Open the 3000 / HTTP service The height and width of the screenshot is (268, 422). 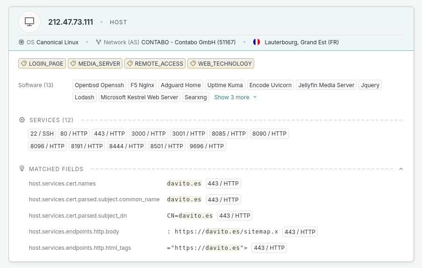point(149,133)
